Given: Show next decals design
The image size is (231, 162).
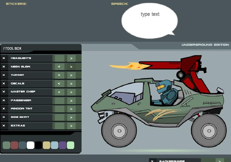Looking at the screenshot, I should click(x=71, y=84).
